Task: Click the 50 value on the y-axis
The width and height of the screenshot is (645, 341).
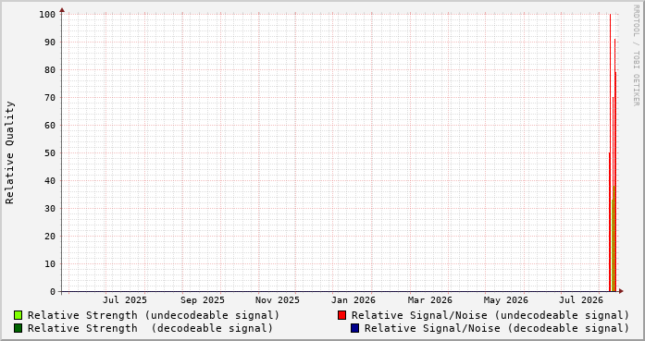Action: pyautogui.click(x=50, y=152)
